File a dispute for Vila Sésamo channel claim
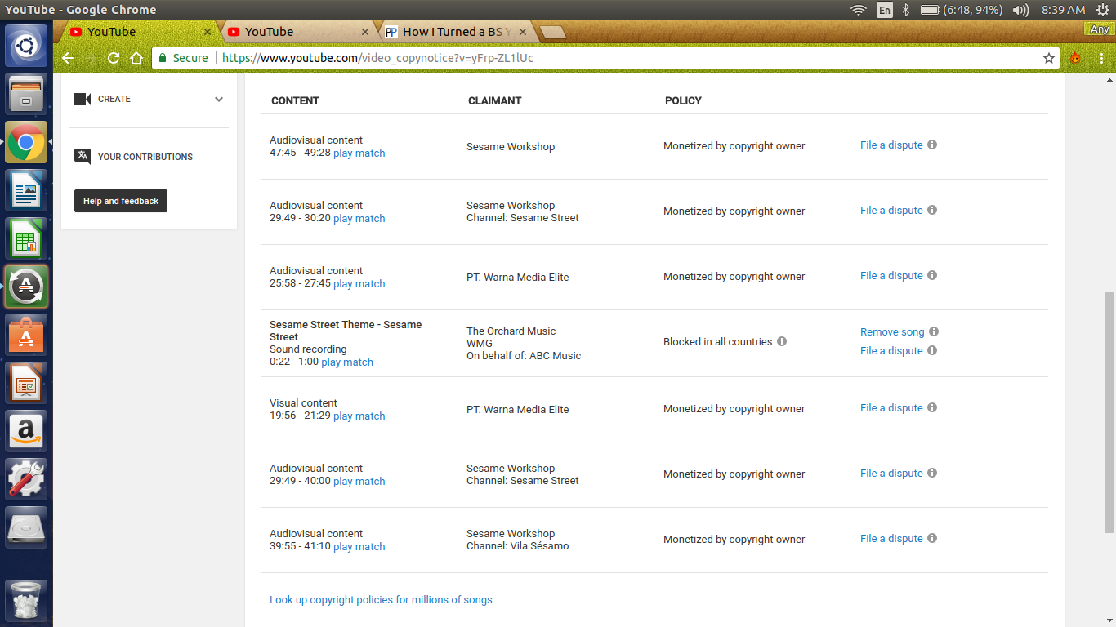The image size is (1116, 627). click(x=891, y=539)
